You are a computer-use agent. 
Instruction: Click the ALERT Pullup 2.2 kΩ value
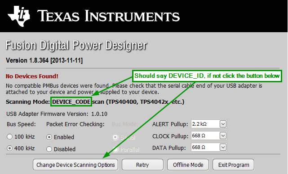[199, 124]
